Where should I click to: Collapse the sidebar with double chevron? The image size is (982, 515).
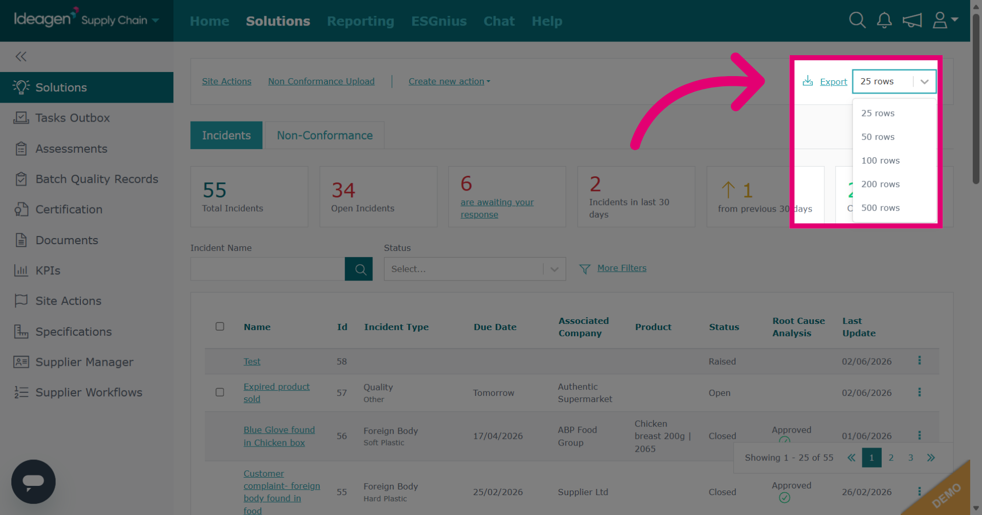coord(21,57)
